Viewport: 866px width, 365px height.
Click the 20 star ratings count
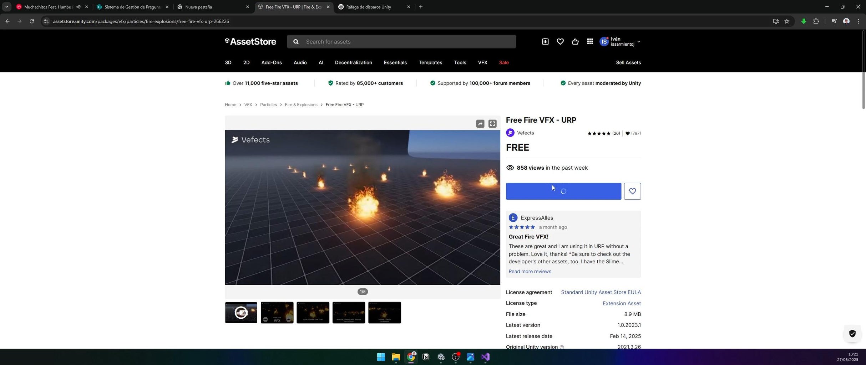[x=616, y=133]
